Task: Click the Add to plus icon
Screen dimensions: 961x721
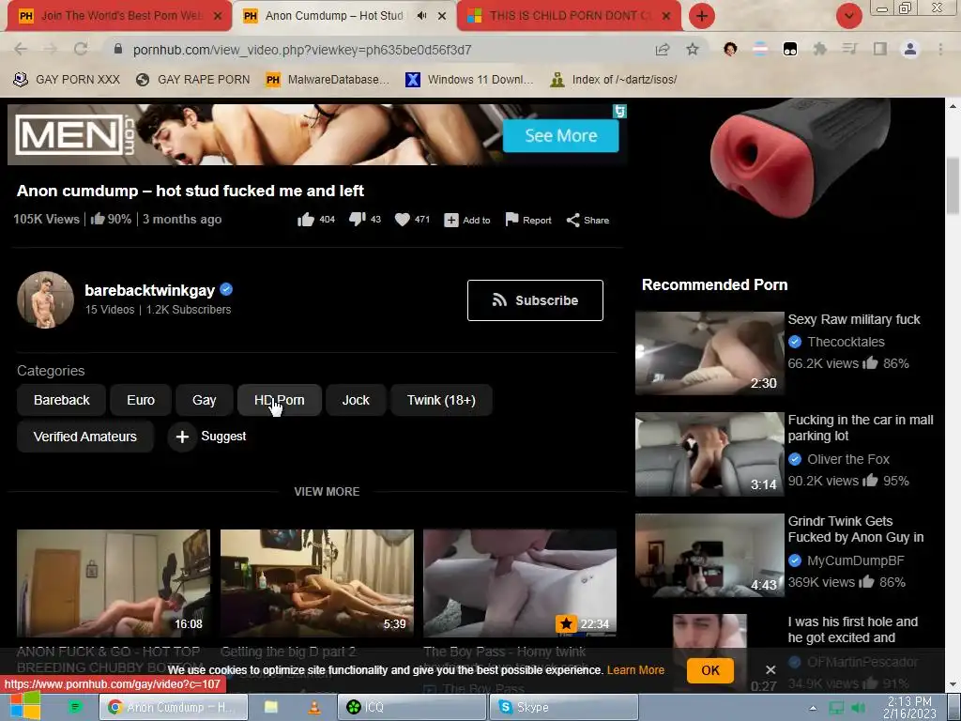Action: [451, 220]
